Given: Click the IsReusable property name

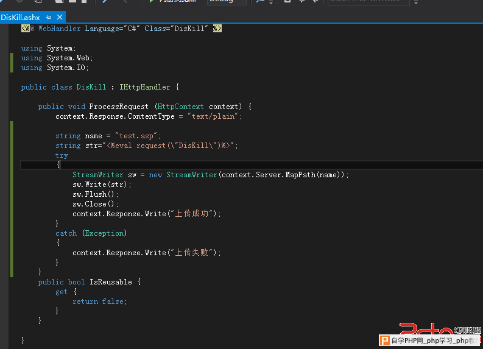Looking at the screenshot, I should point(111,282).
